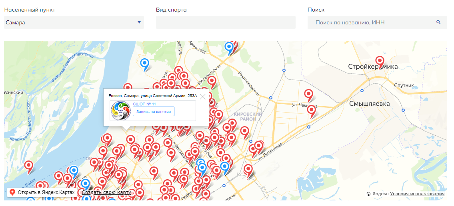The height and width of the screenshot is (206, 454).
Task: Select the red pin at Стройкерамика
Action: 380,61
